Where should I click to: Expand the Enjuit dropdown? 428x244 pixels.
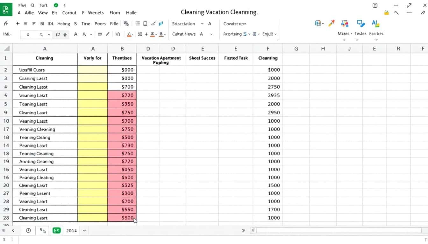click(x=275, y=34)
